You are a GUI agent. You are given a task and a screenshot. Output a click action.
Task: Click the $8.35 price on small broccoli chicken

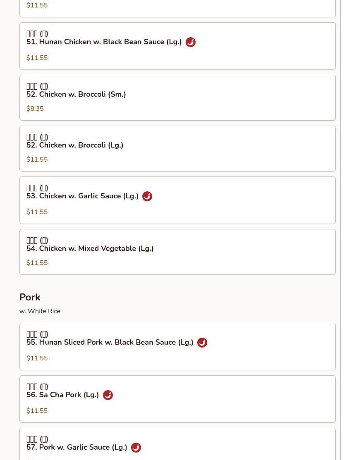click(35, 109)
